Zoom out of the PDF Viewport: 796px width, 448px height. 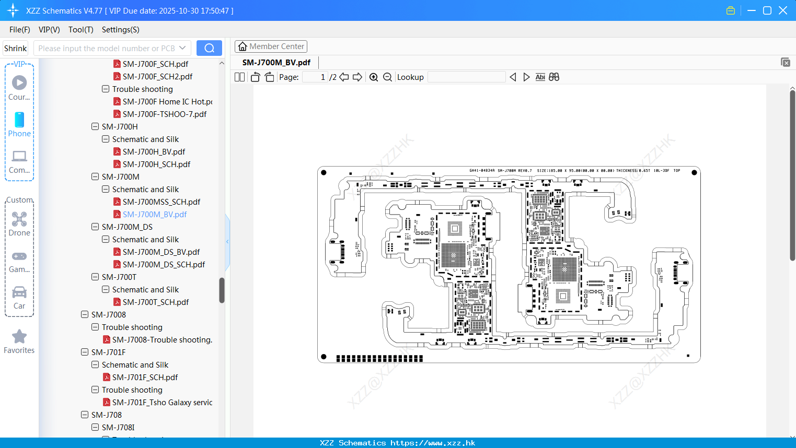click(387, 77)
